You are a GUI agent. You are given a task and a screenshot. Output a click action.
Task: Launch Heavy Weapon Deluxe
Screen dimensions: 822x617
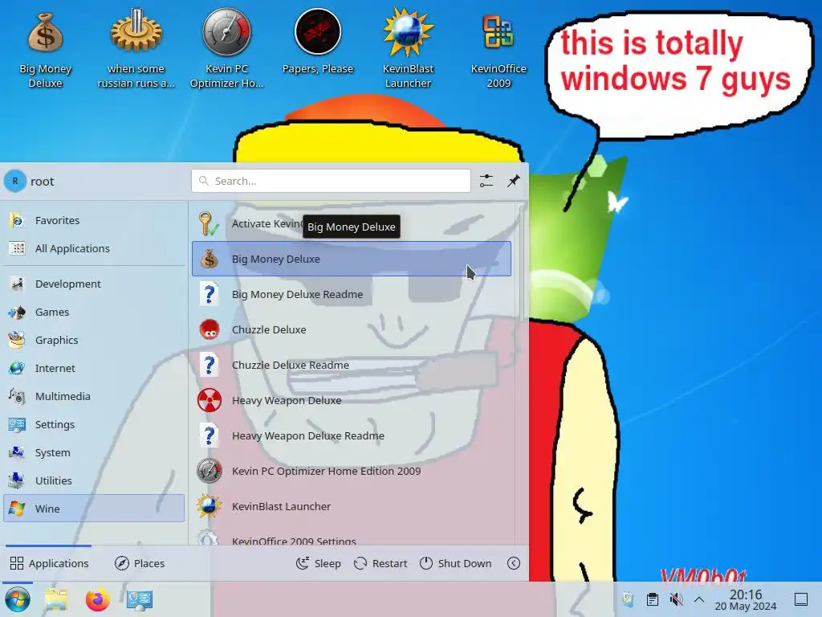pyautogui.click(x=352, y=400)
